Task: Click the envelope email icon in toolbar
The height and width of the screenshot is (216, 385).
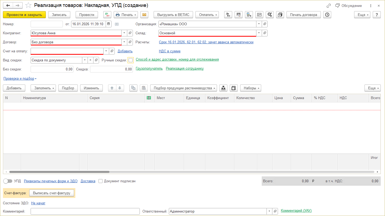Action: [144, 15]
